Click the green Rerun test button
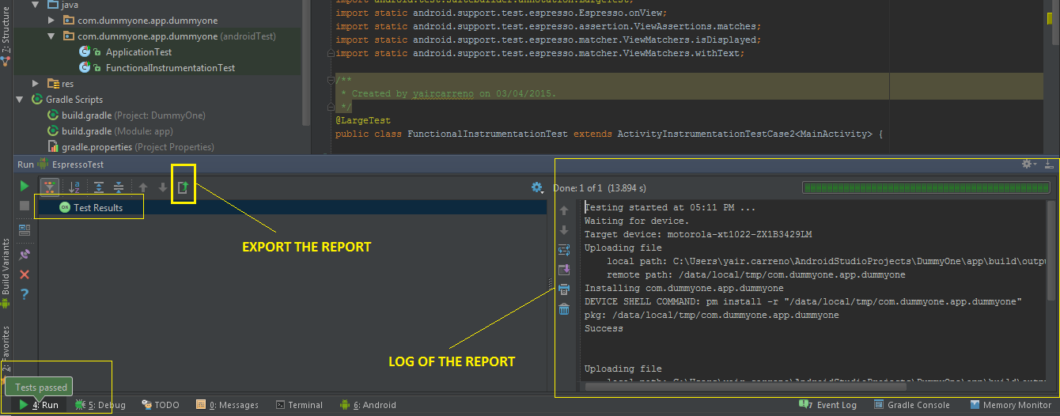Screen dimensions: 1060x416 (25, 186)
